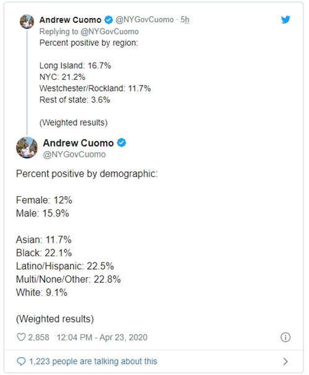Open the 1,223 people are talking about this link
Viewport: 309px width, 375px height.
pyautogui.click(x=93, y=361)
